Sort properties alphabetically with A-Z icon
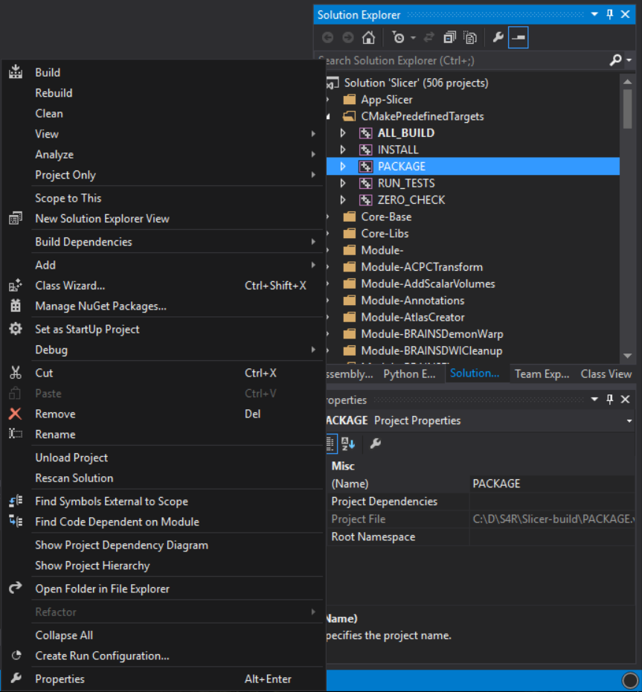 point(348,443)
